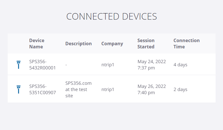Click the May 26, 2022 7:40 pm session
Screen dimensions: 223x130
tap(152, 89)
